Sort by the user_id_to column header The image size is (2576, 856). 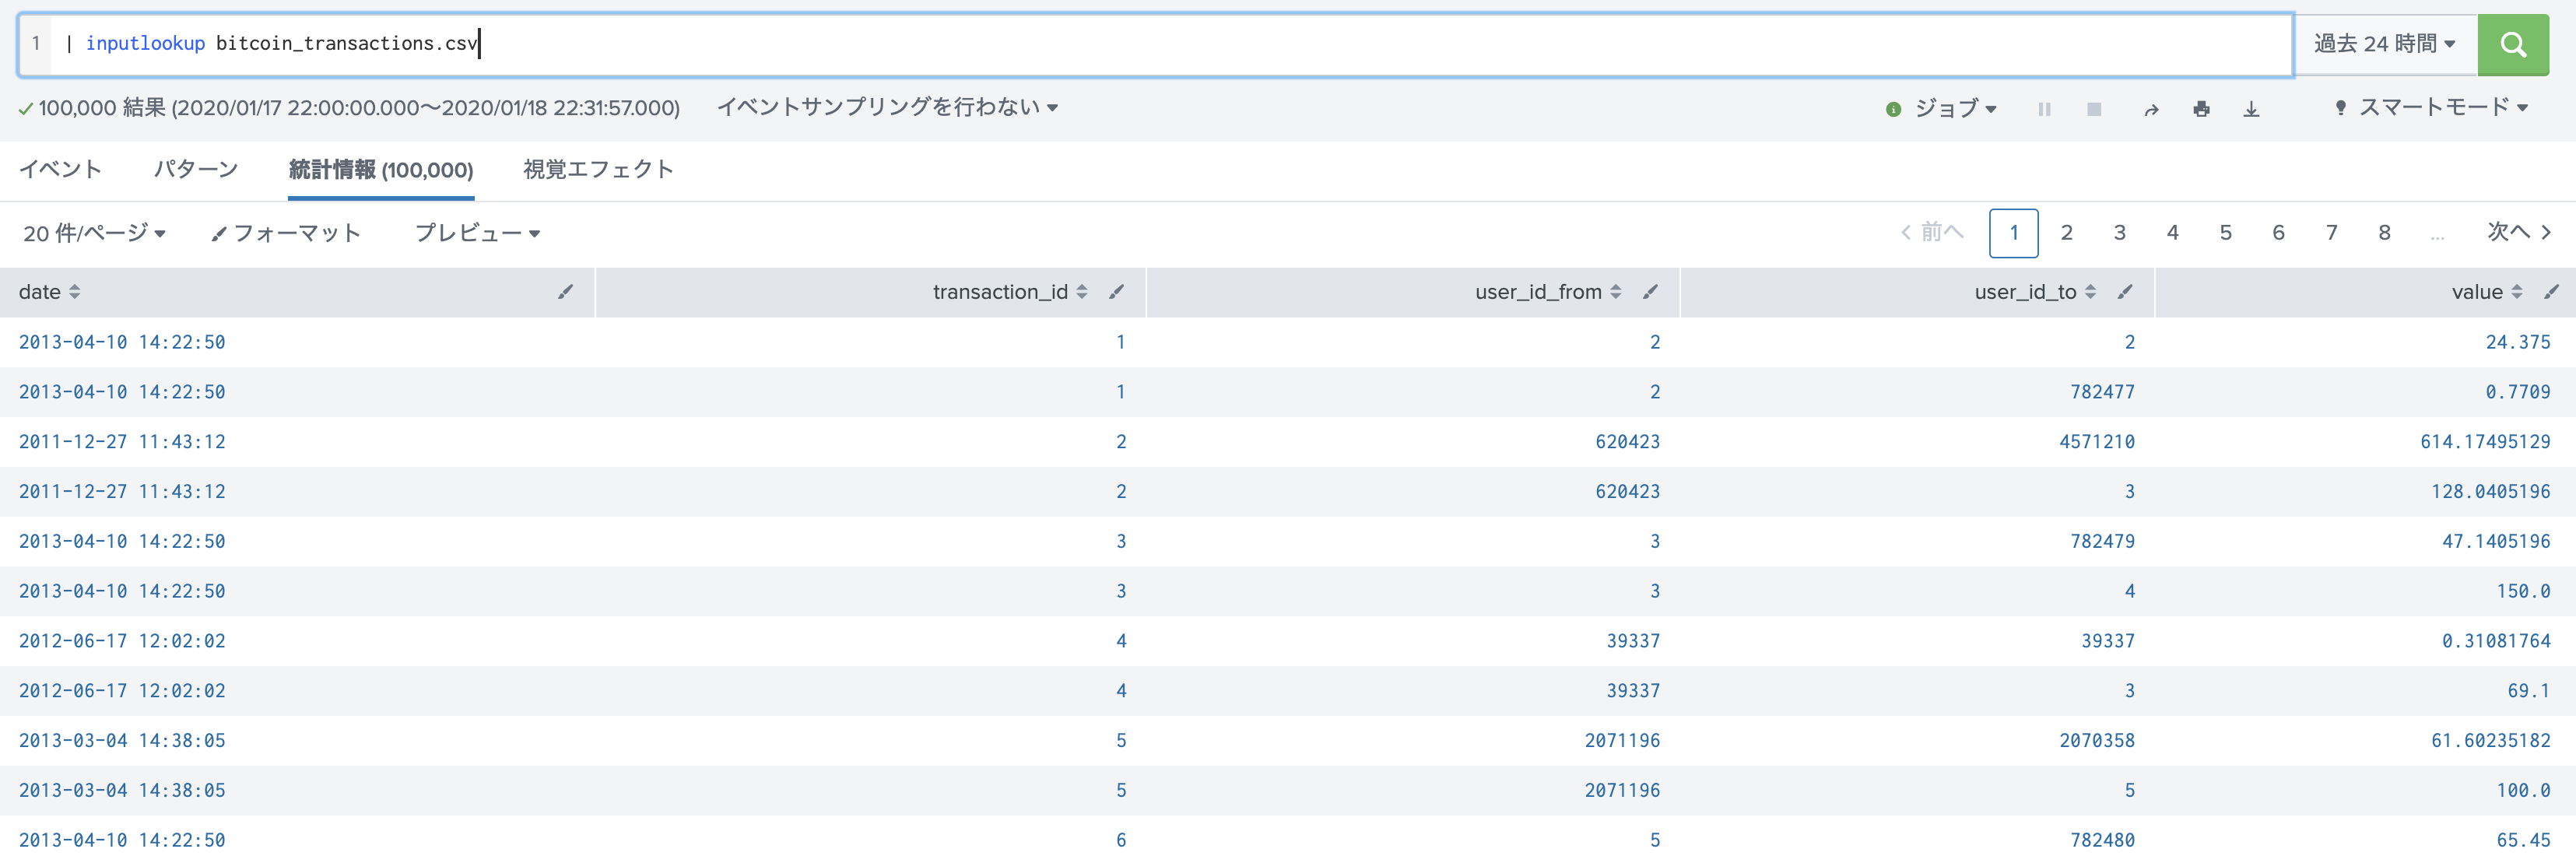point(2025,292)
